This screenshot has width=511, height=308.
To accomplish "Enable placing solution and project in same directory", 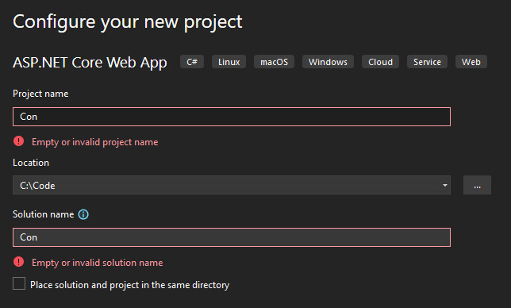I will pyautogui.click(x=19, y=283).
